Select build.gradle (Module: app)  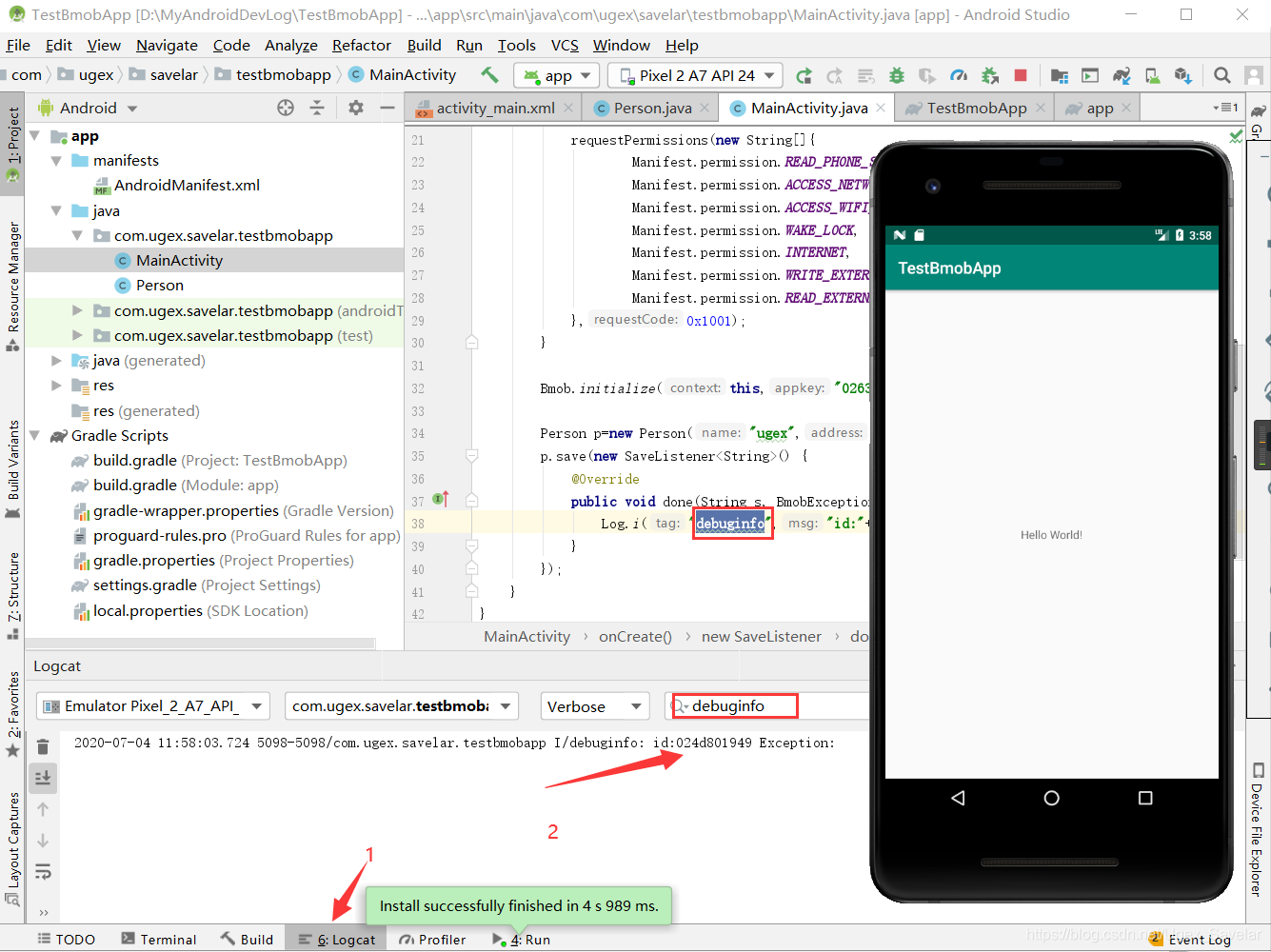tap(186, 486)
